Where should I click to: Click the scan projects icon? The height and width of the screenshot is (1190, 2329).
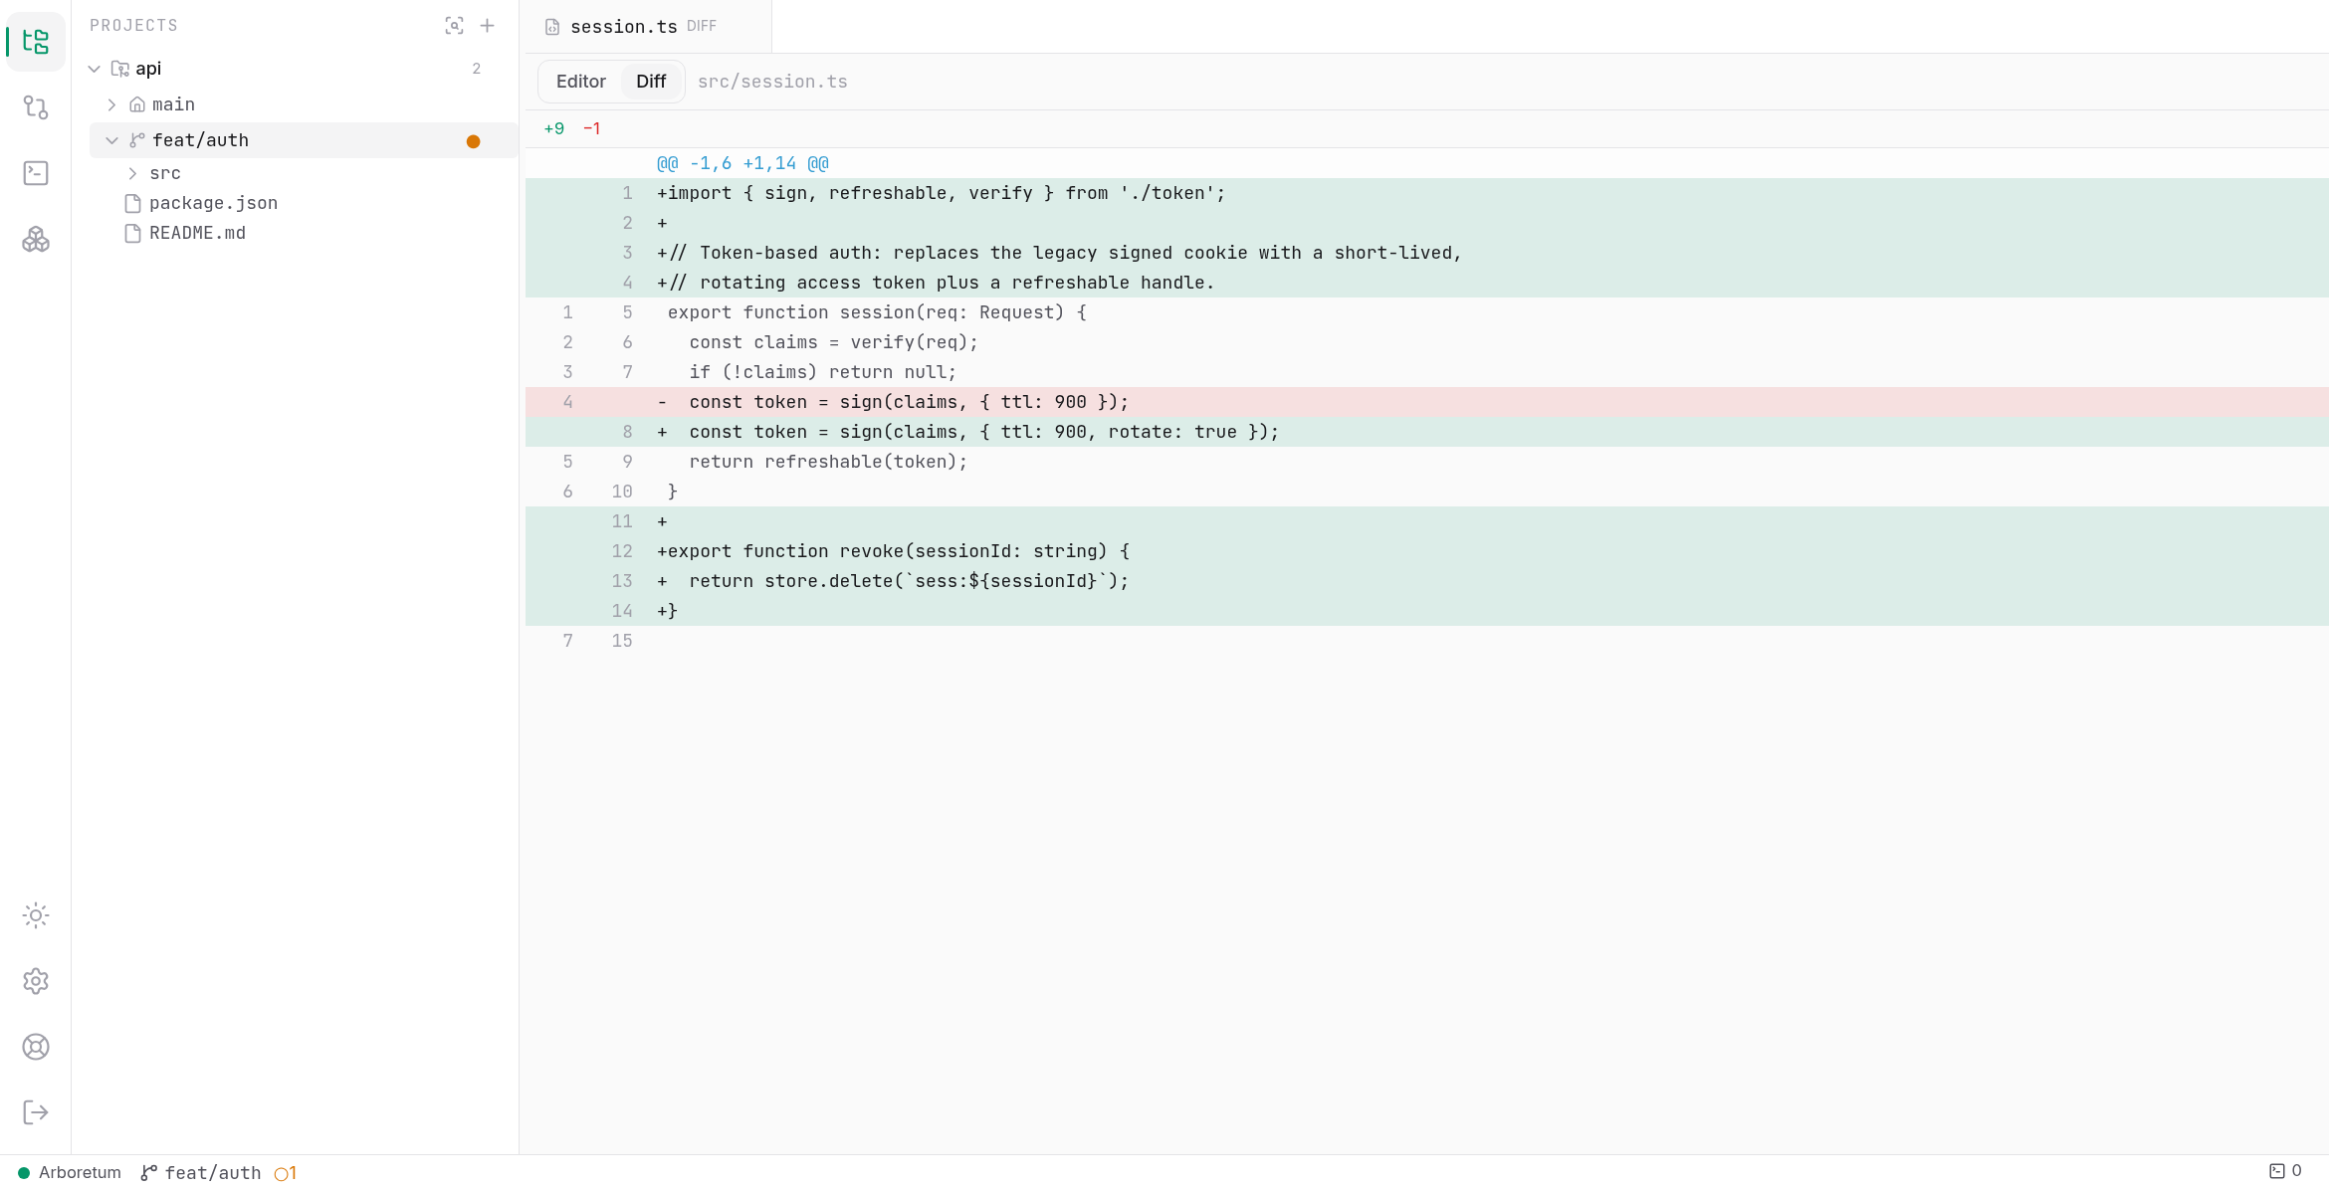(x=454, y=26)
